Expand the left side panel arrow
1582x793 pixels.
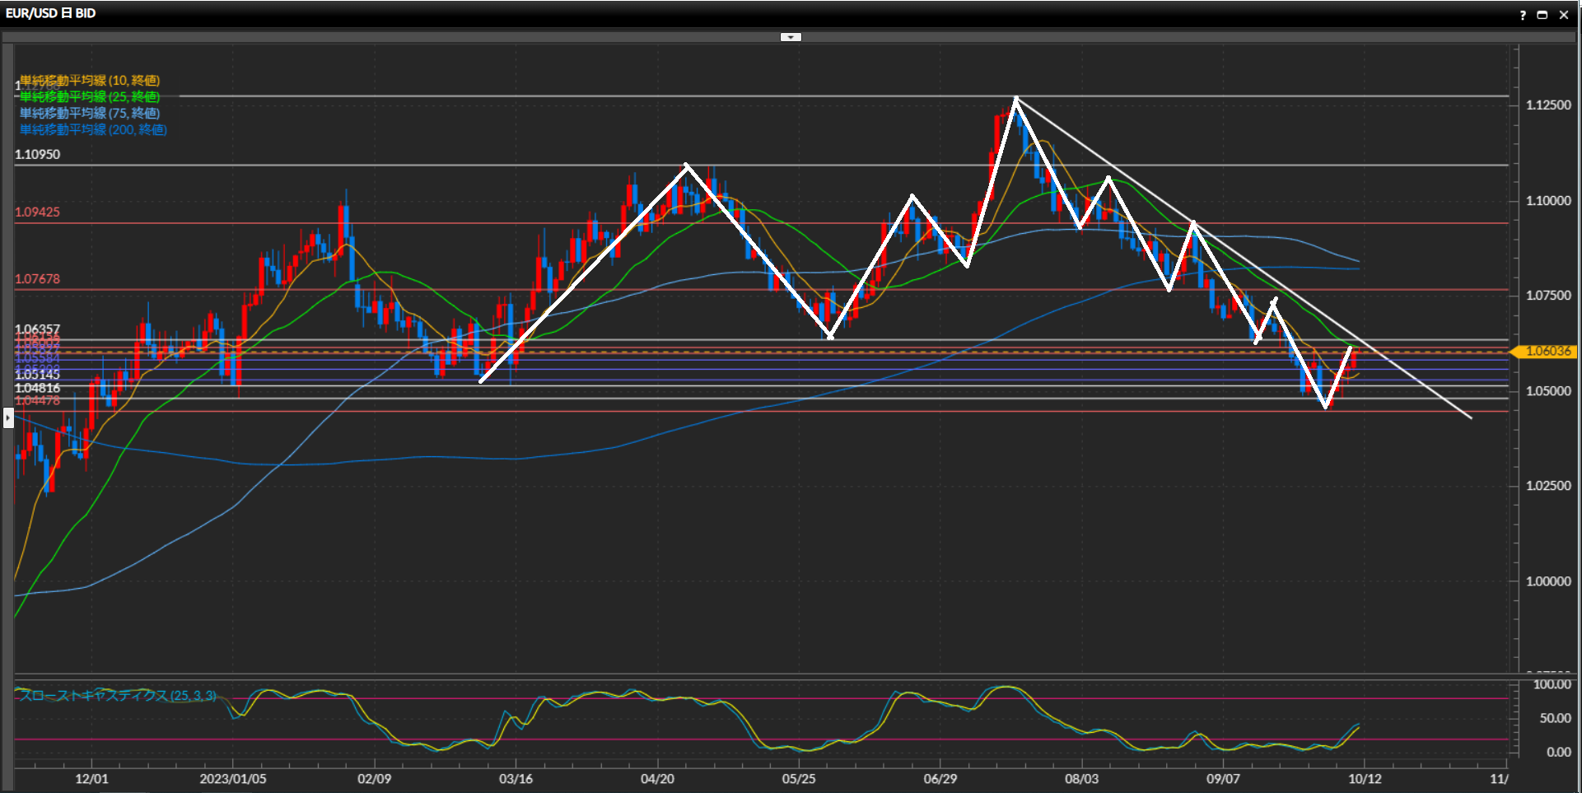tap(8, 418)
